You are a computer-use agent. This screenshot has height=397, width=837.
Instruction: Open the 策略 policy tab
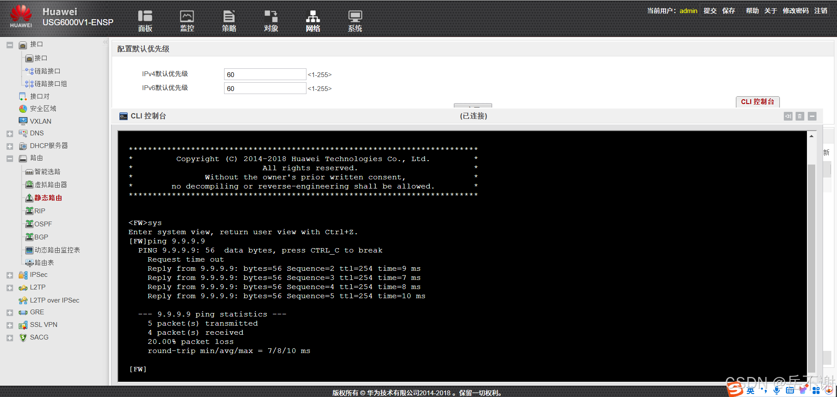tap(229, 21)
